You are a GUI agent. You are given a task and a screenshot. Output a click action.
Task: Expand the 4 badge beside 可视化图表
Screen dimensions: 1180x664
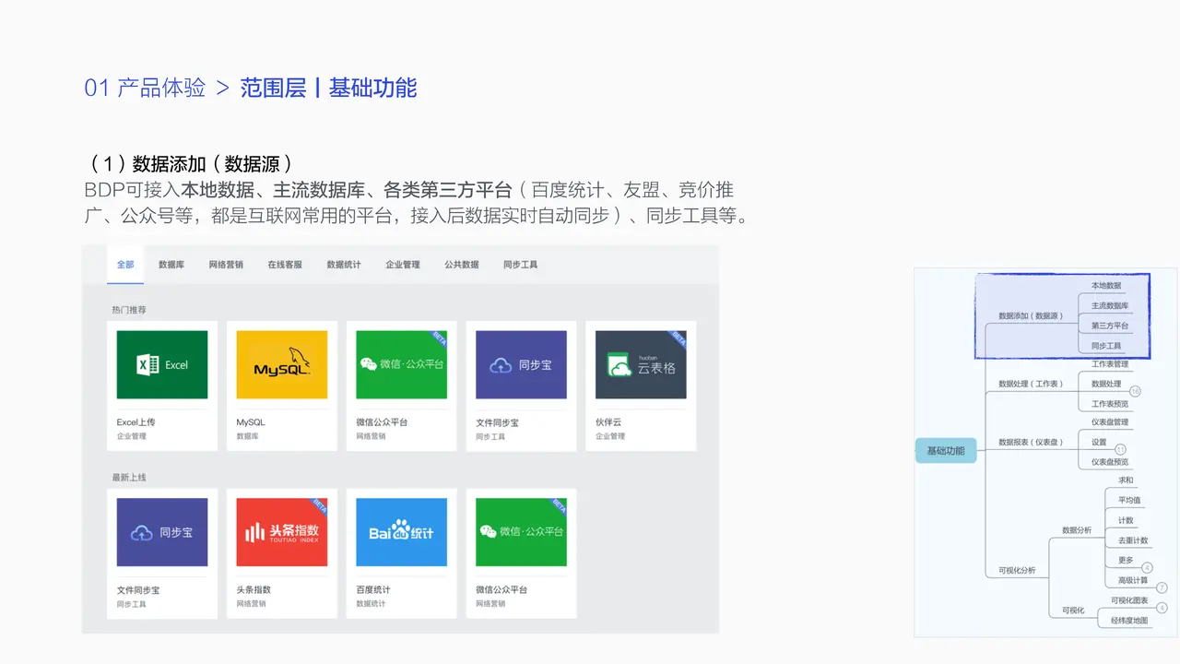[1162, 608]
